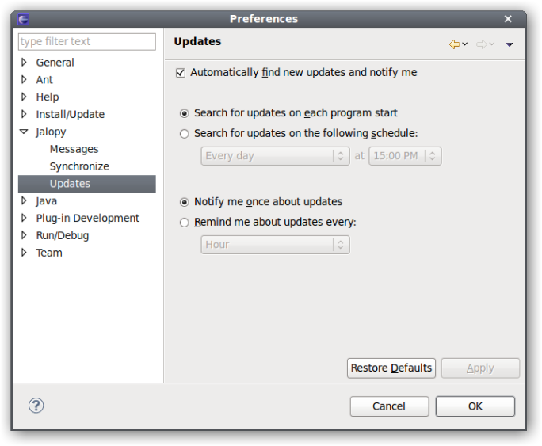Select Notify me once about updates
Viewport: 542px width, 446px height.
pyautogui.click(x=185, y=202)
